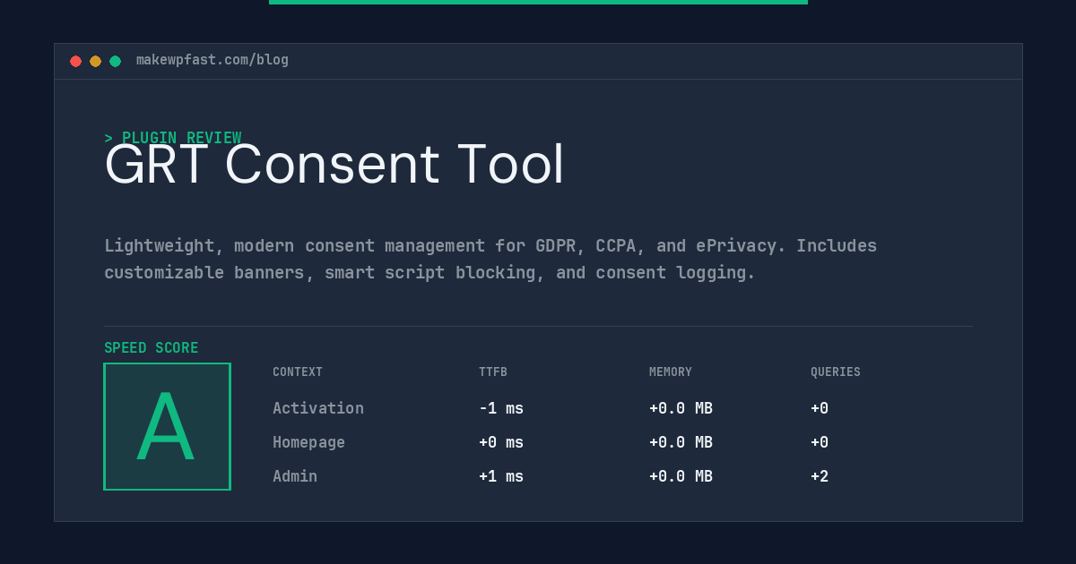Click the red close dot
1076x564 pixels.
pyautogui.click(x=75, y=61)
